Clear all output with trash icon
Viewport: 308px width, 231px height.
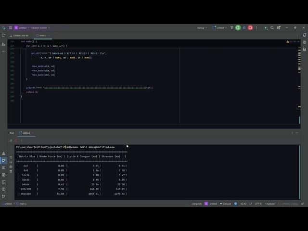pyautogui.click(x=11, y=171)
